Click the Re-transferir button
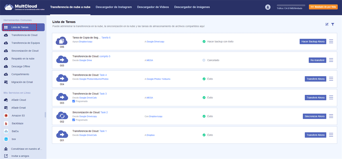This screenshot has width=342, height=159. [317, 60]
